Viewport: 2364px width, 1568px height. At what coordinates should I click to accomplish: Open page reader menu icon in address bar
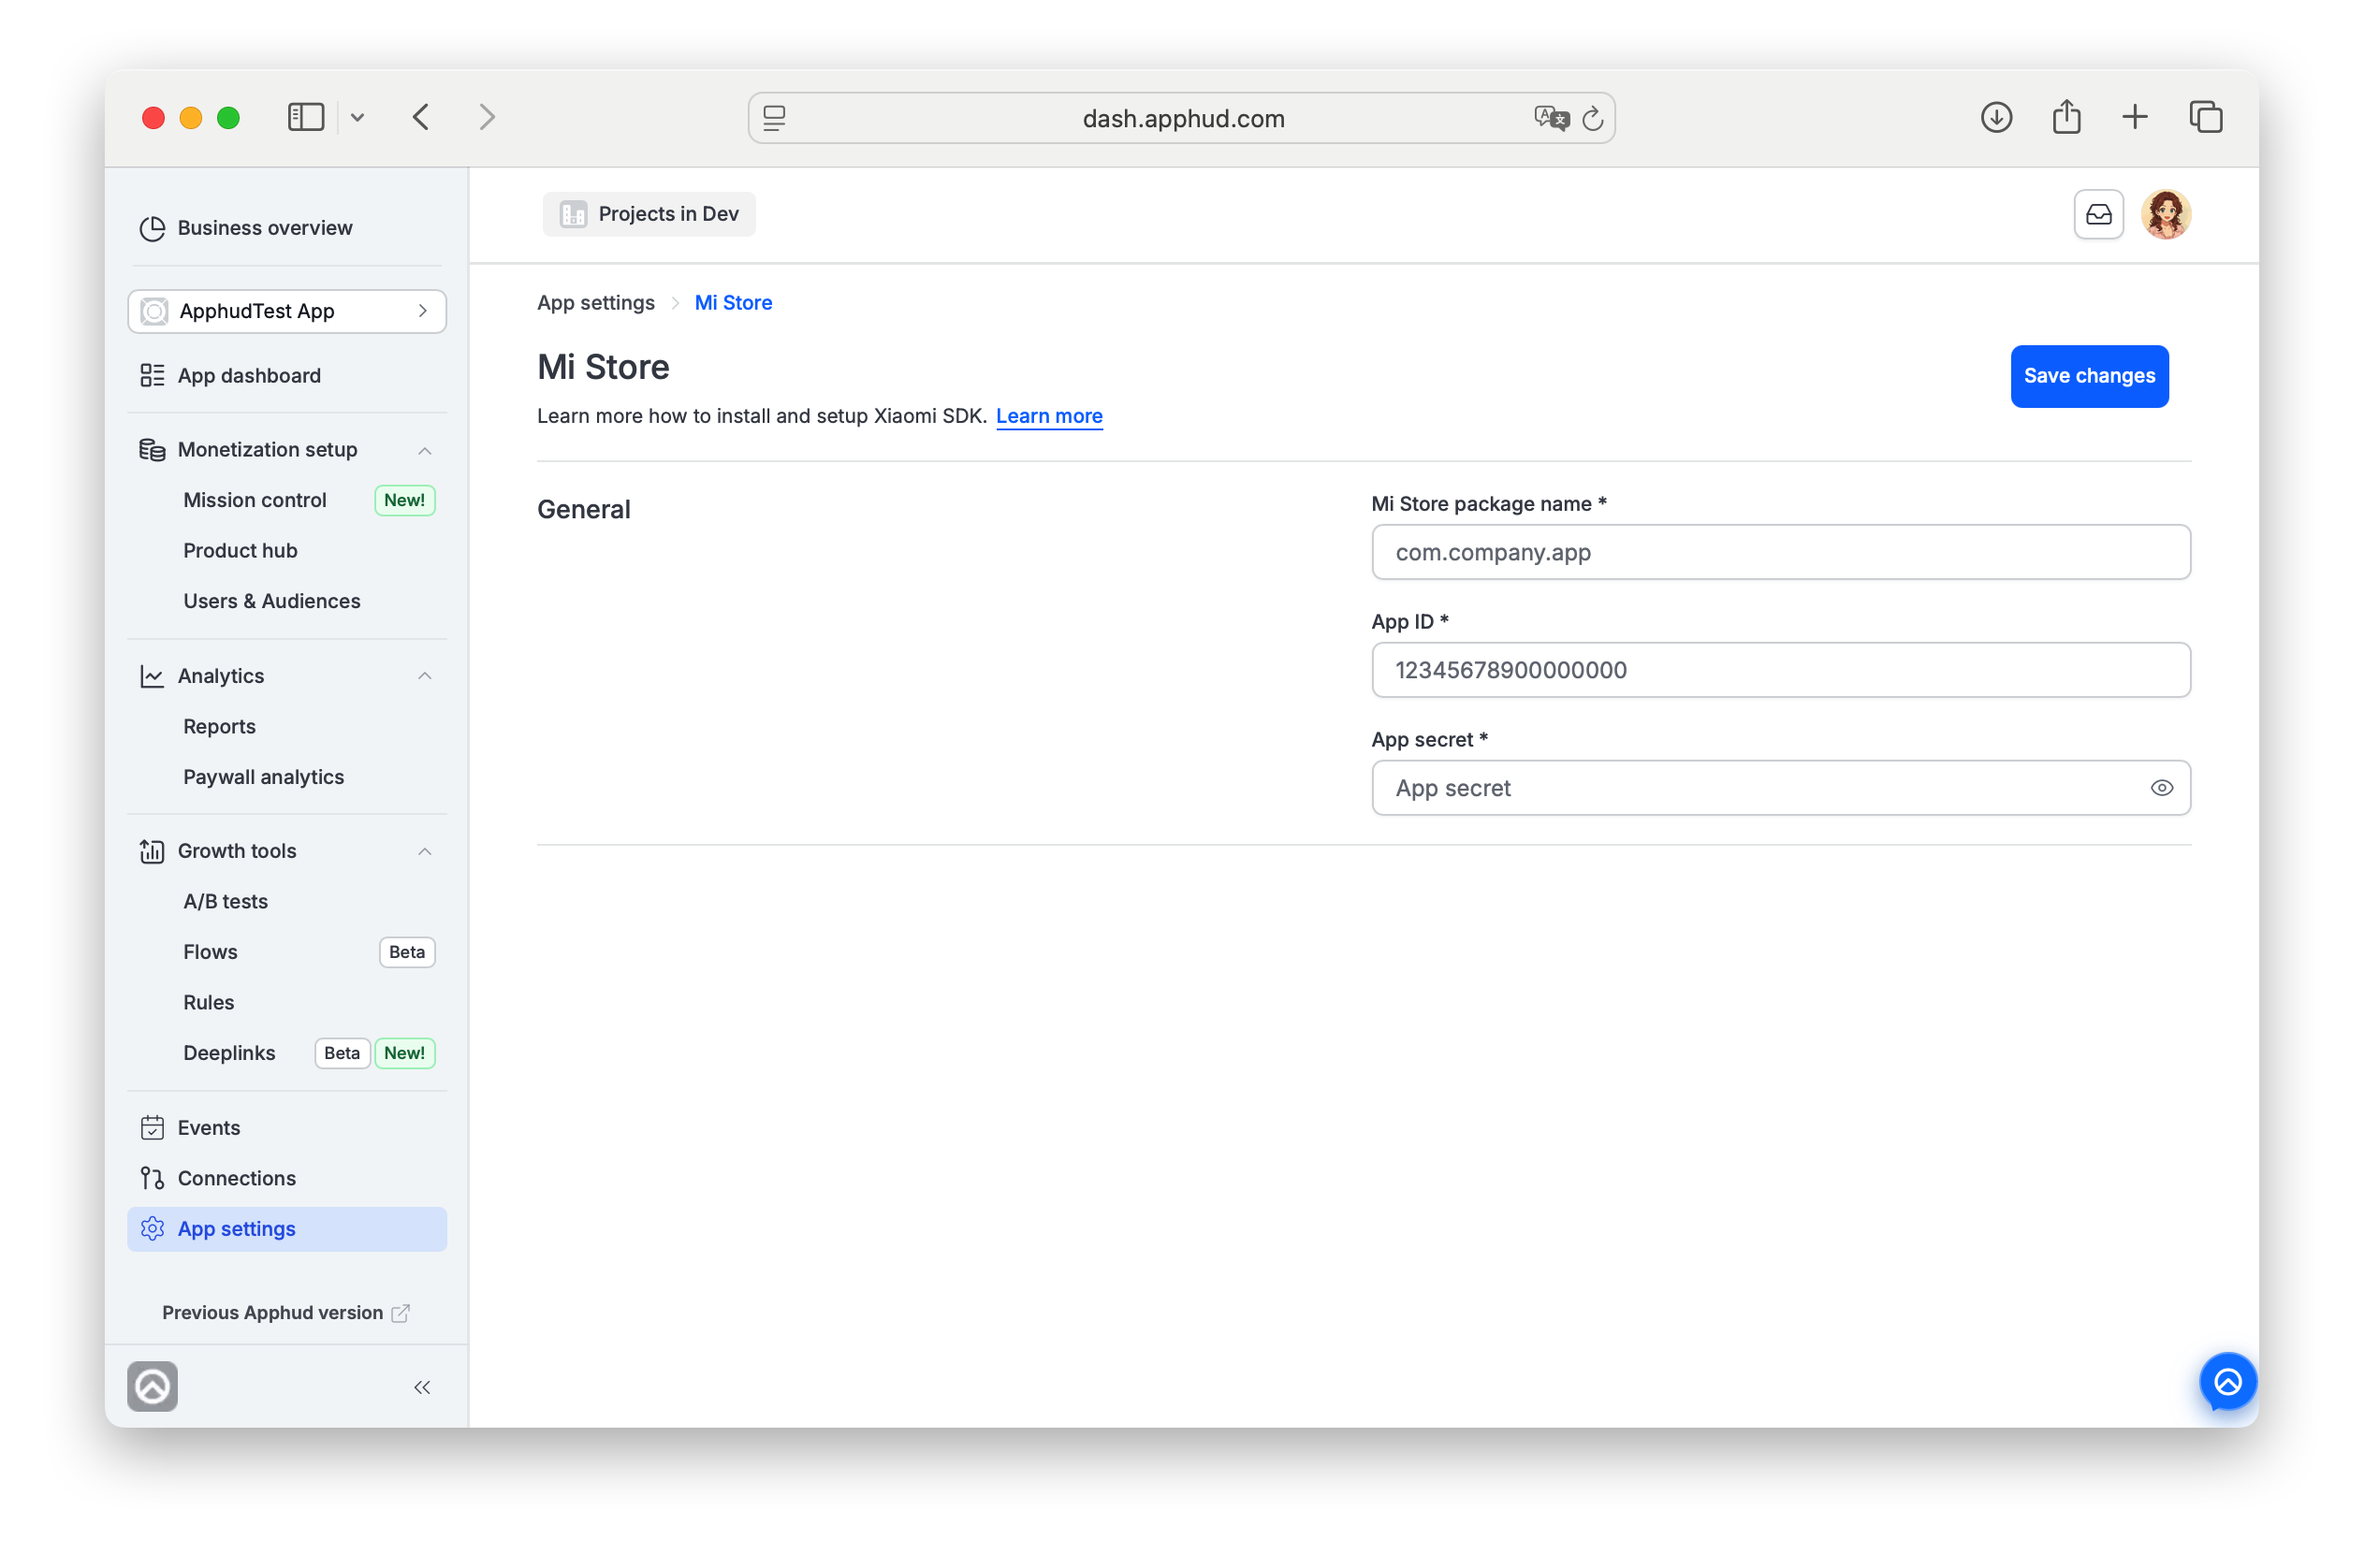(774, 118)
